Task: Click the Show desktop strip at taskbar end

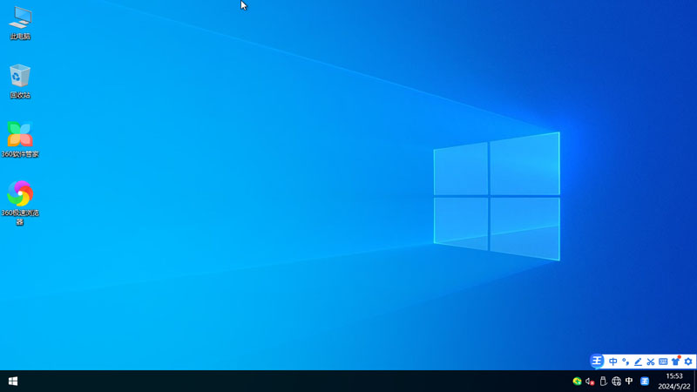Action: 695,382
